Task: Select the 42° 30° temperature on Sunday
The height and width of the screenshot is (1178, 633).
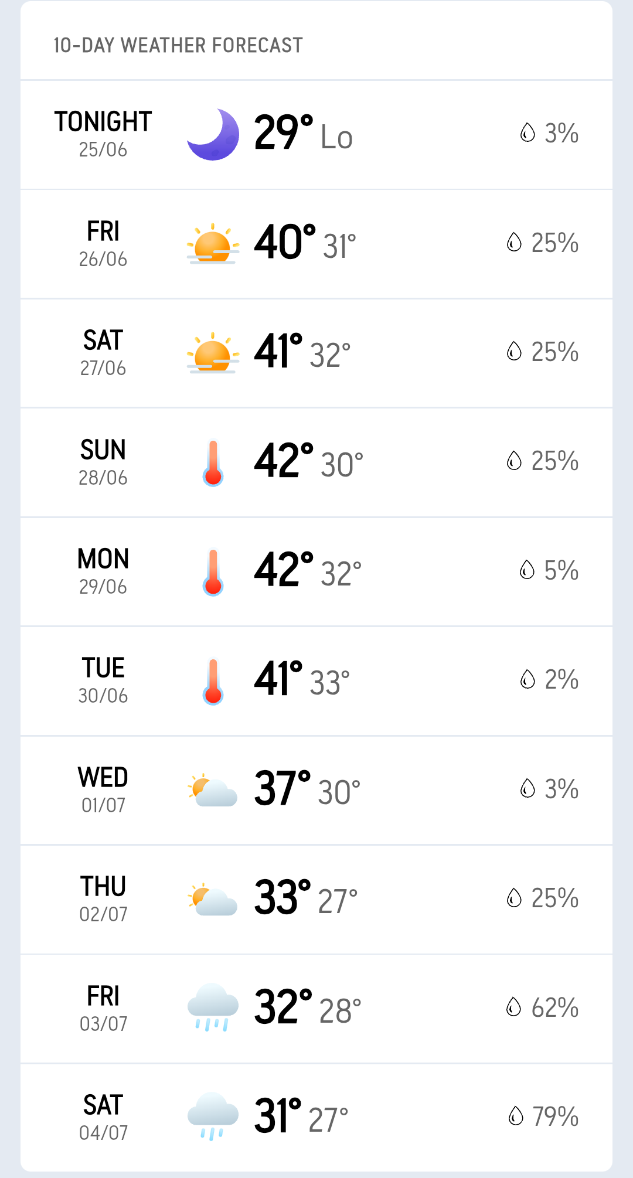Action: [x=309, y=461]
